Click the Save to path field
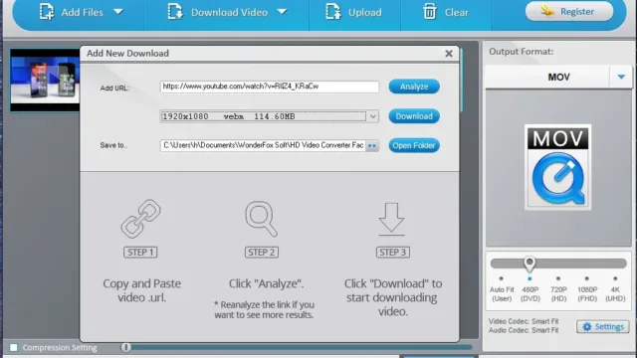 [263, 145]
